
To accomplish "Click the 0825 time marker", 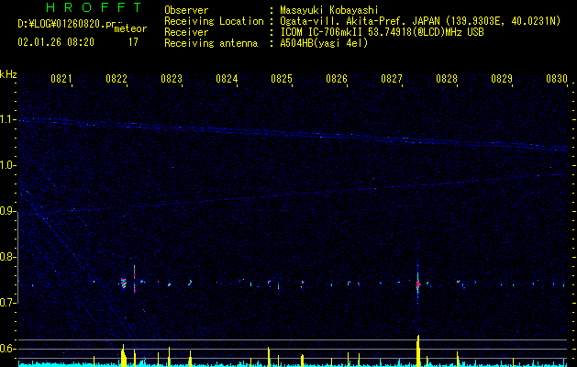I will [282, 79].
